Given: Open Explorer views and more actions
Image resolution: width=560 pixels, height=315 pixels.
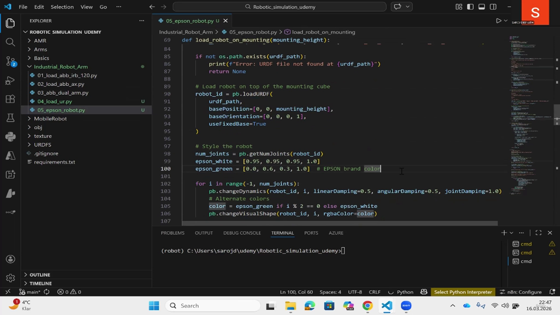Looking at the screenshot, I should coord(142,21).
